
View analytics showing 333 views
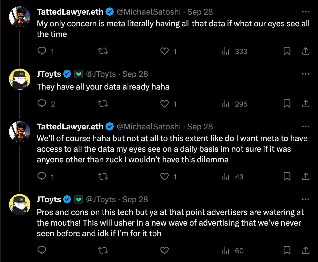235,51
